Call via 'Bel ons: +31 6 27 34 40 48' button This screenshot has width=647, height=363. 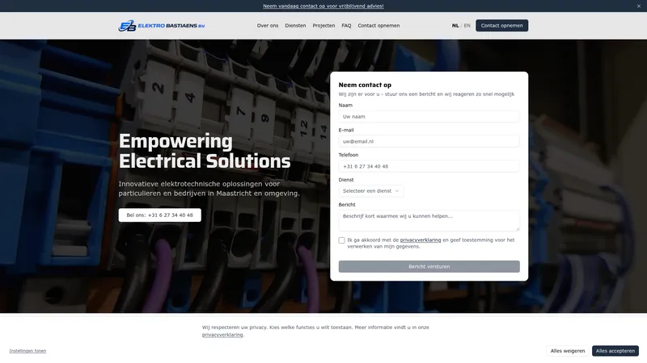(159, 215)
